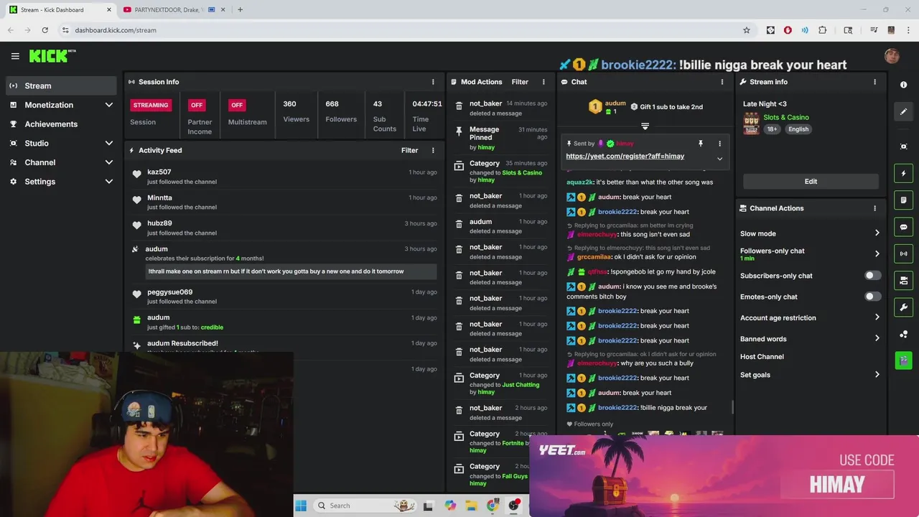The image size is (919, 517).
Task: Switch to the Stream - Kick Dashboard tab
Action: click(x=59, y=9)
